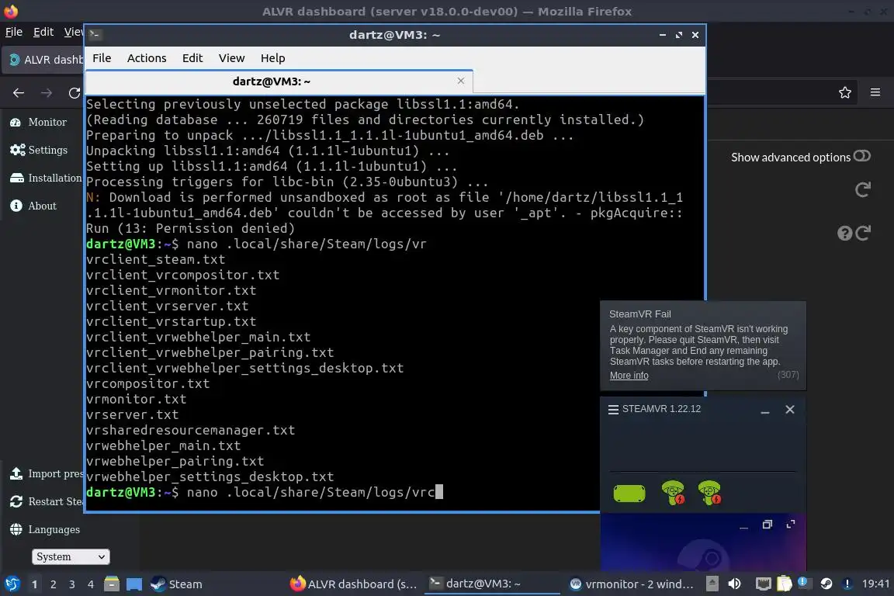Open the Monitor section in ALVR sidebar
894x596 pixels.
pos(38,122)
